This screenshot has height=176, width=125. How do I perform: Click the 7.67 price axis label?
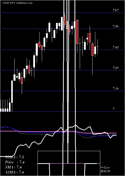click(x=115, y=10)
